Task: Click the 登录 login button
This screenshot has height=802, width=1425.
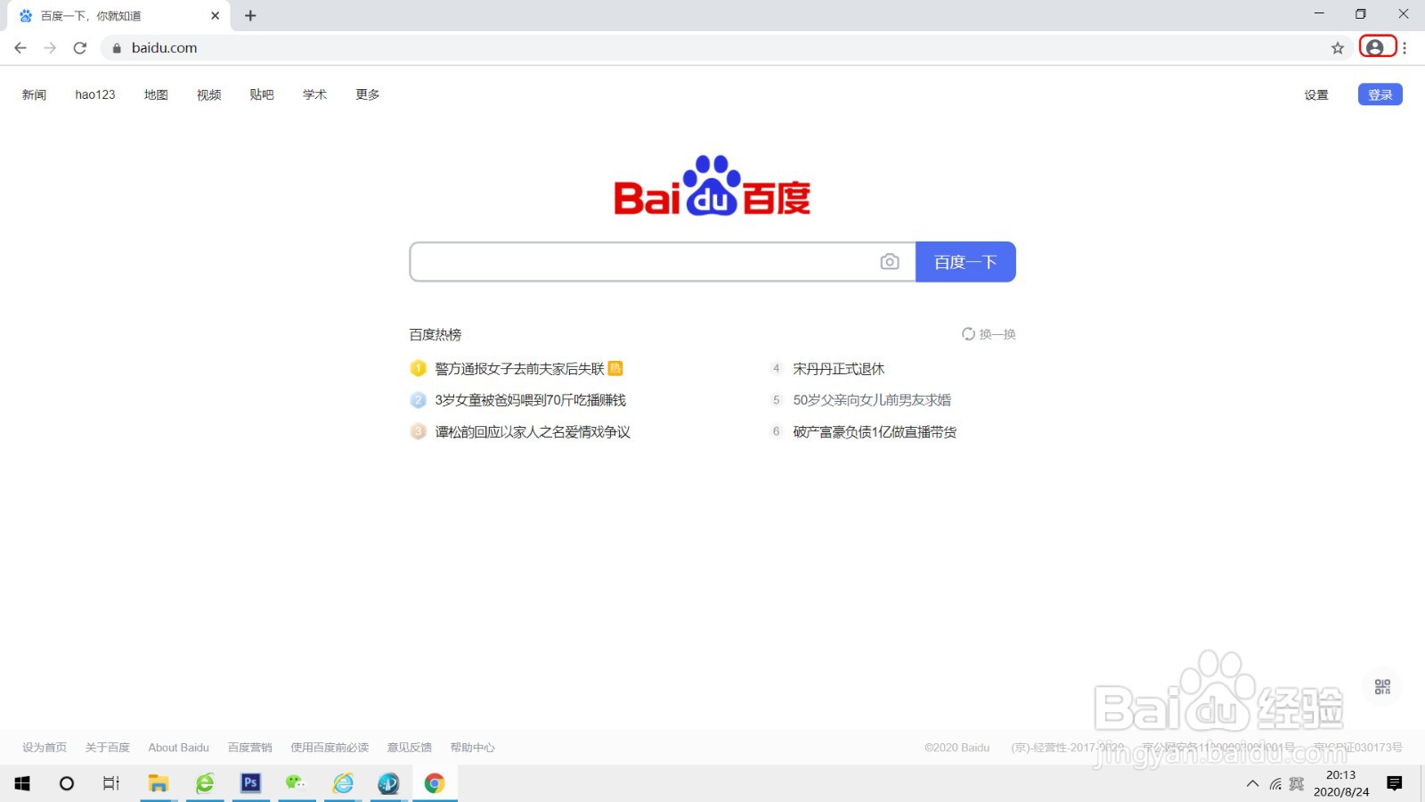Action: tap(1379, 94)
